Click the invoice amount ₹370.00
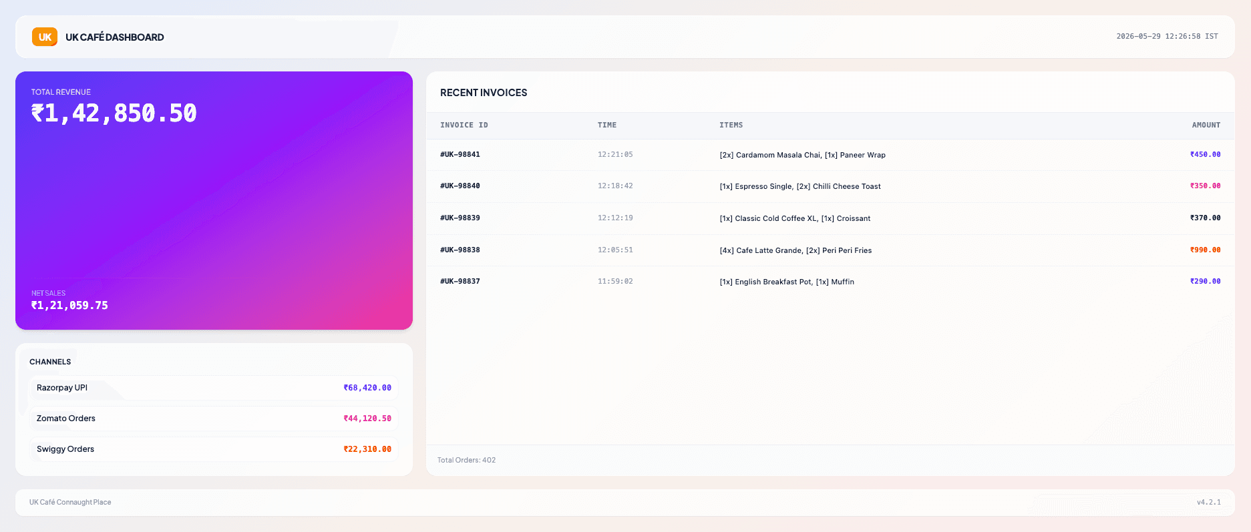Screen dimensions: 1251x532 [1205, 218]
